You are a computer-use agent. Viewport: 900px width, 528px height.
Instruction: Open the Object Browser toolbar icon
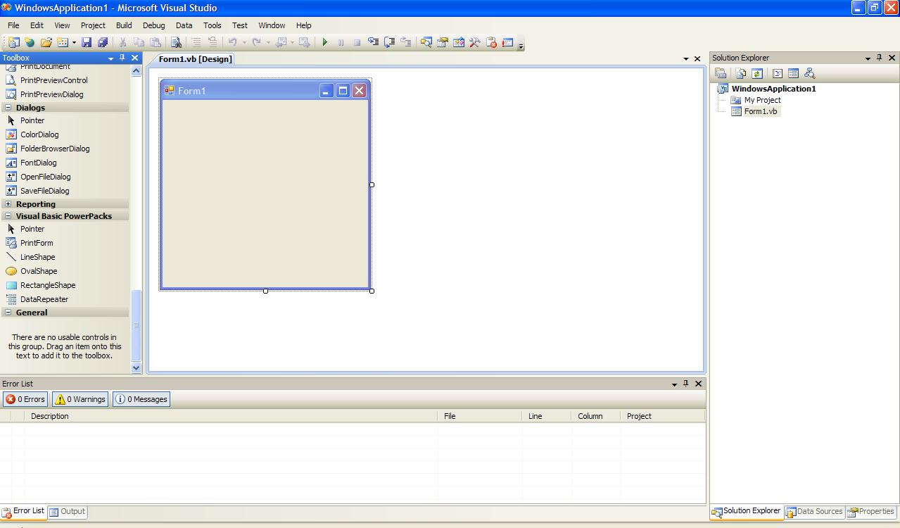pos(459,42)
